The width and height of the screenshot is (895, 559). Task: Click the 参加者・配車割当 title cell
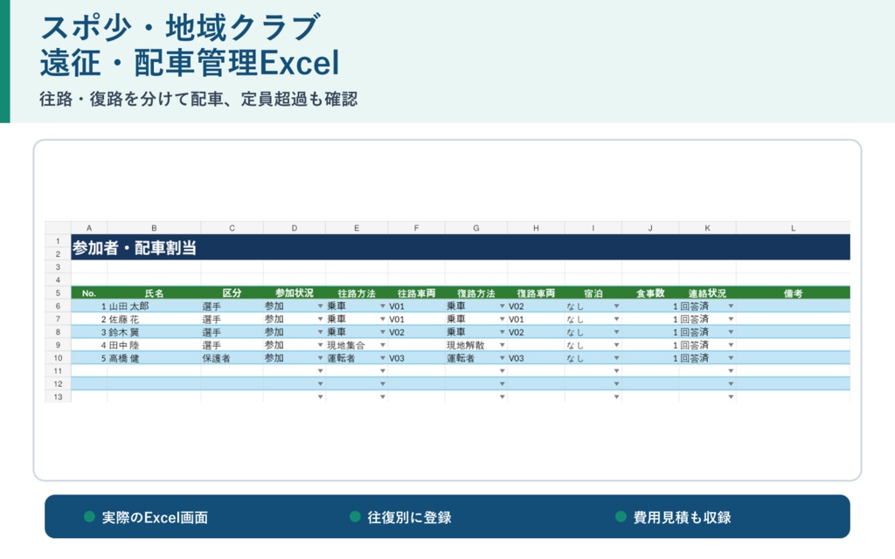460,247
